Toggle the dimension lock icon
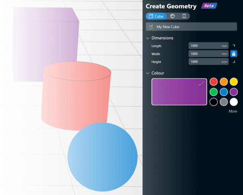The image size is (243, 195). point(234,54)
